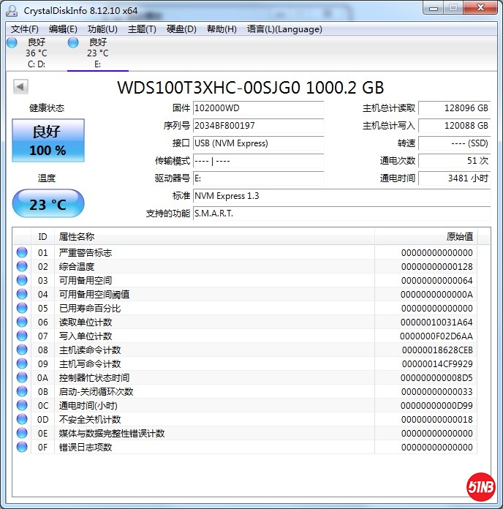Click status dot for row 03 可用备用空间

[22, 280]
